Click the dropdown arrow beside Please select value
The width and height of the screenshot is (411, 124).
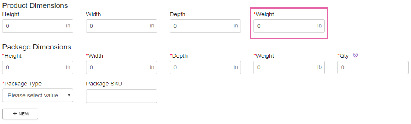(x=69, y=95)
